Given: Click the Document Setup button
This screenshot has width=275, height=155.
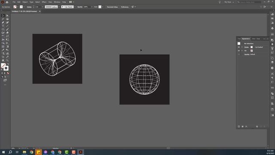Looking at the screenshot, I should tap(112, 7).
